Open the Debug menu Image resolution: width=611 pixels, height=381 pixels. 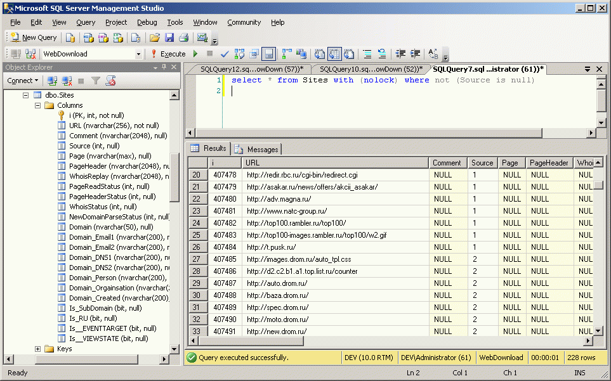click(147, 22)
